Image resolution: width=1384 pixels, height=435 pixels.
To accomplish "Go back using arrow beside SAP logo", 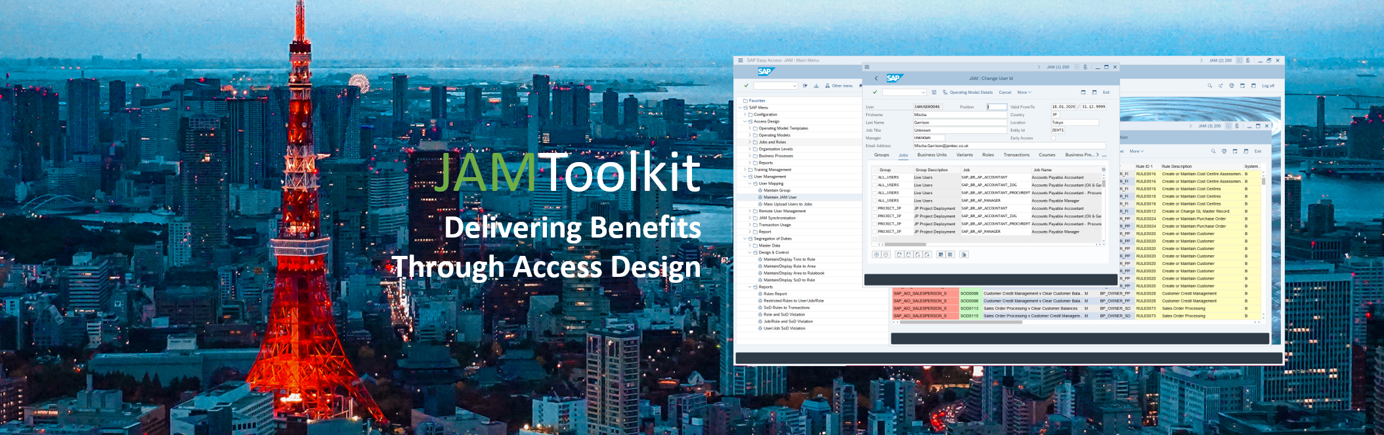I will [876, 78].
